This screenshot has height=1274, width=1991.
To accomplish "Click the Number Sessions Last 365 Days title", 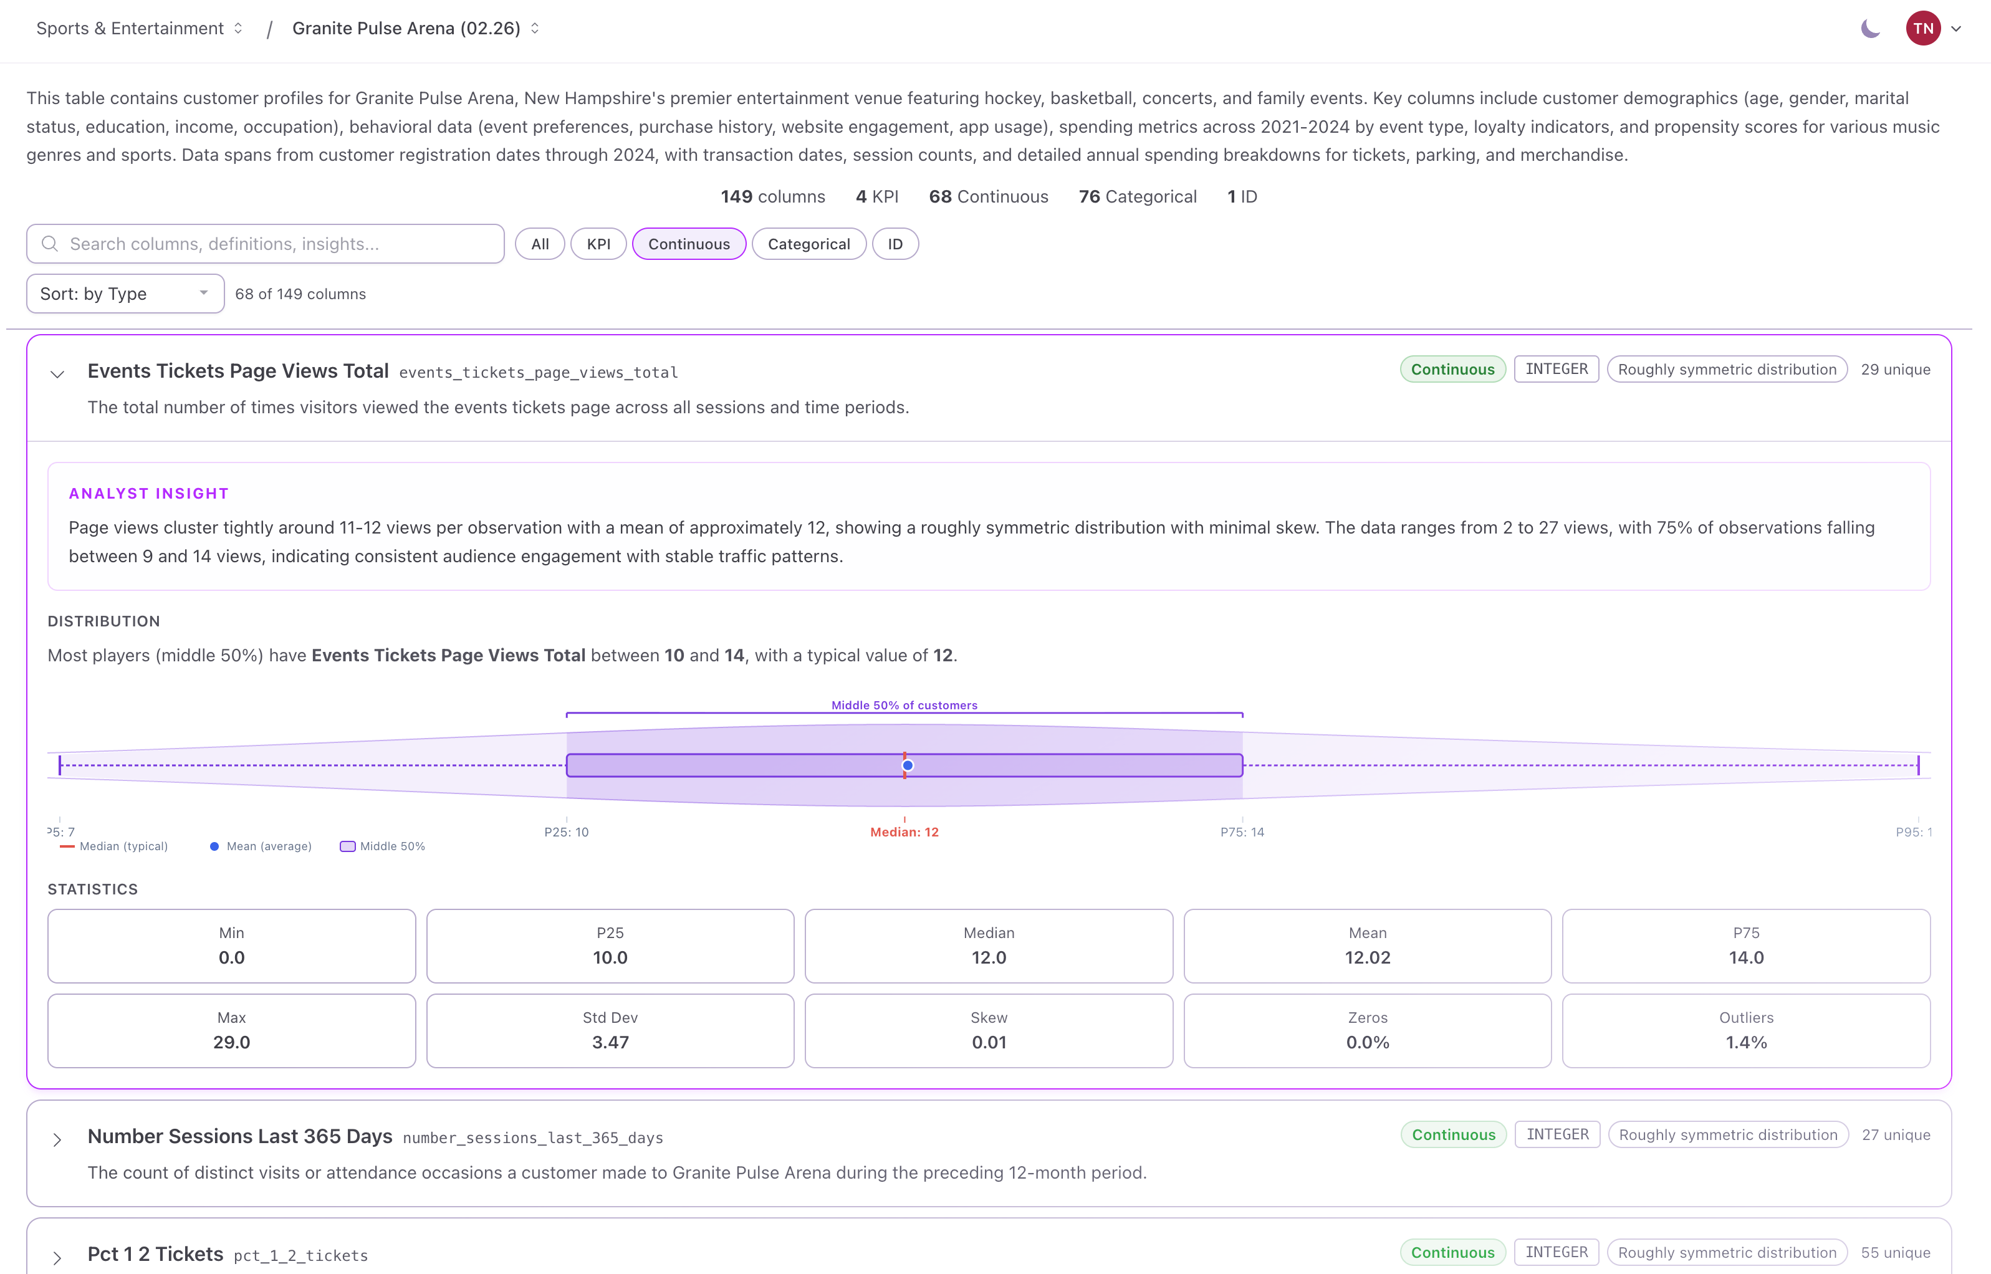I will [x=240, y=1137].
